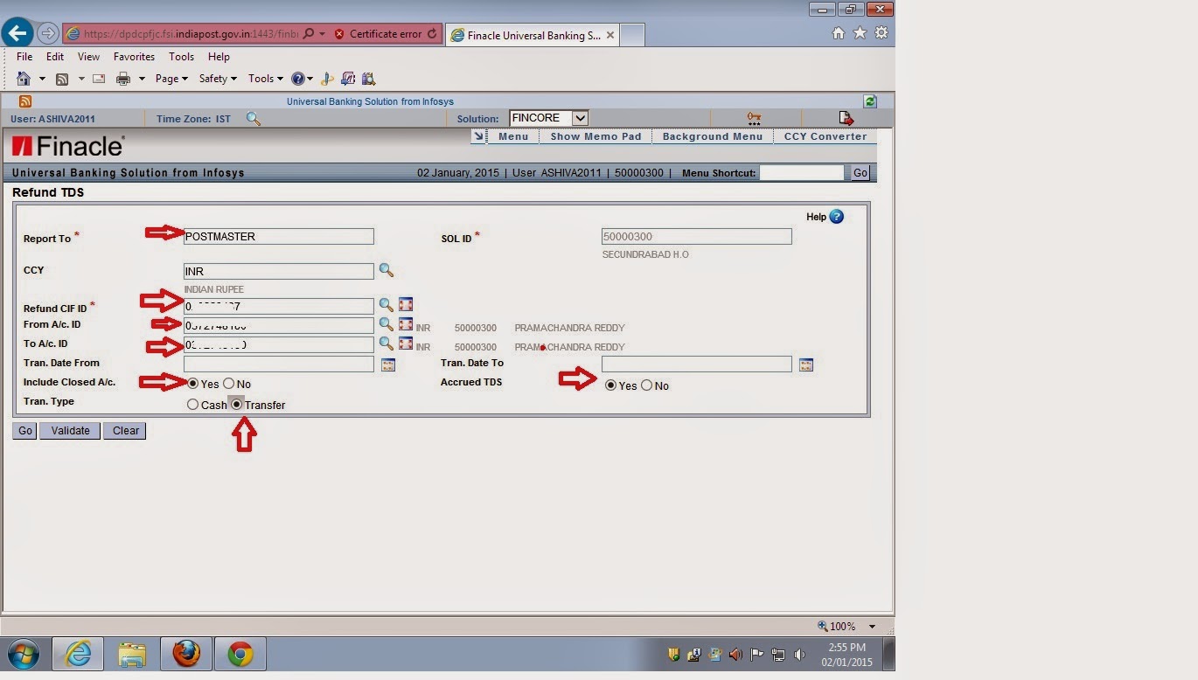The width and height of the screenshot is (1198, 680).
Task: Choose No for Accrued TDS
Action: [647, 385]
